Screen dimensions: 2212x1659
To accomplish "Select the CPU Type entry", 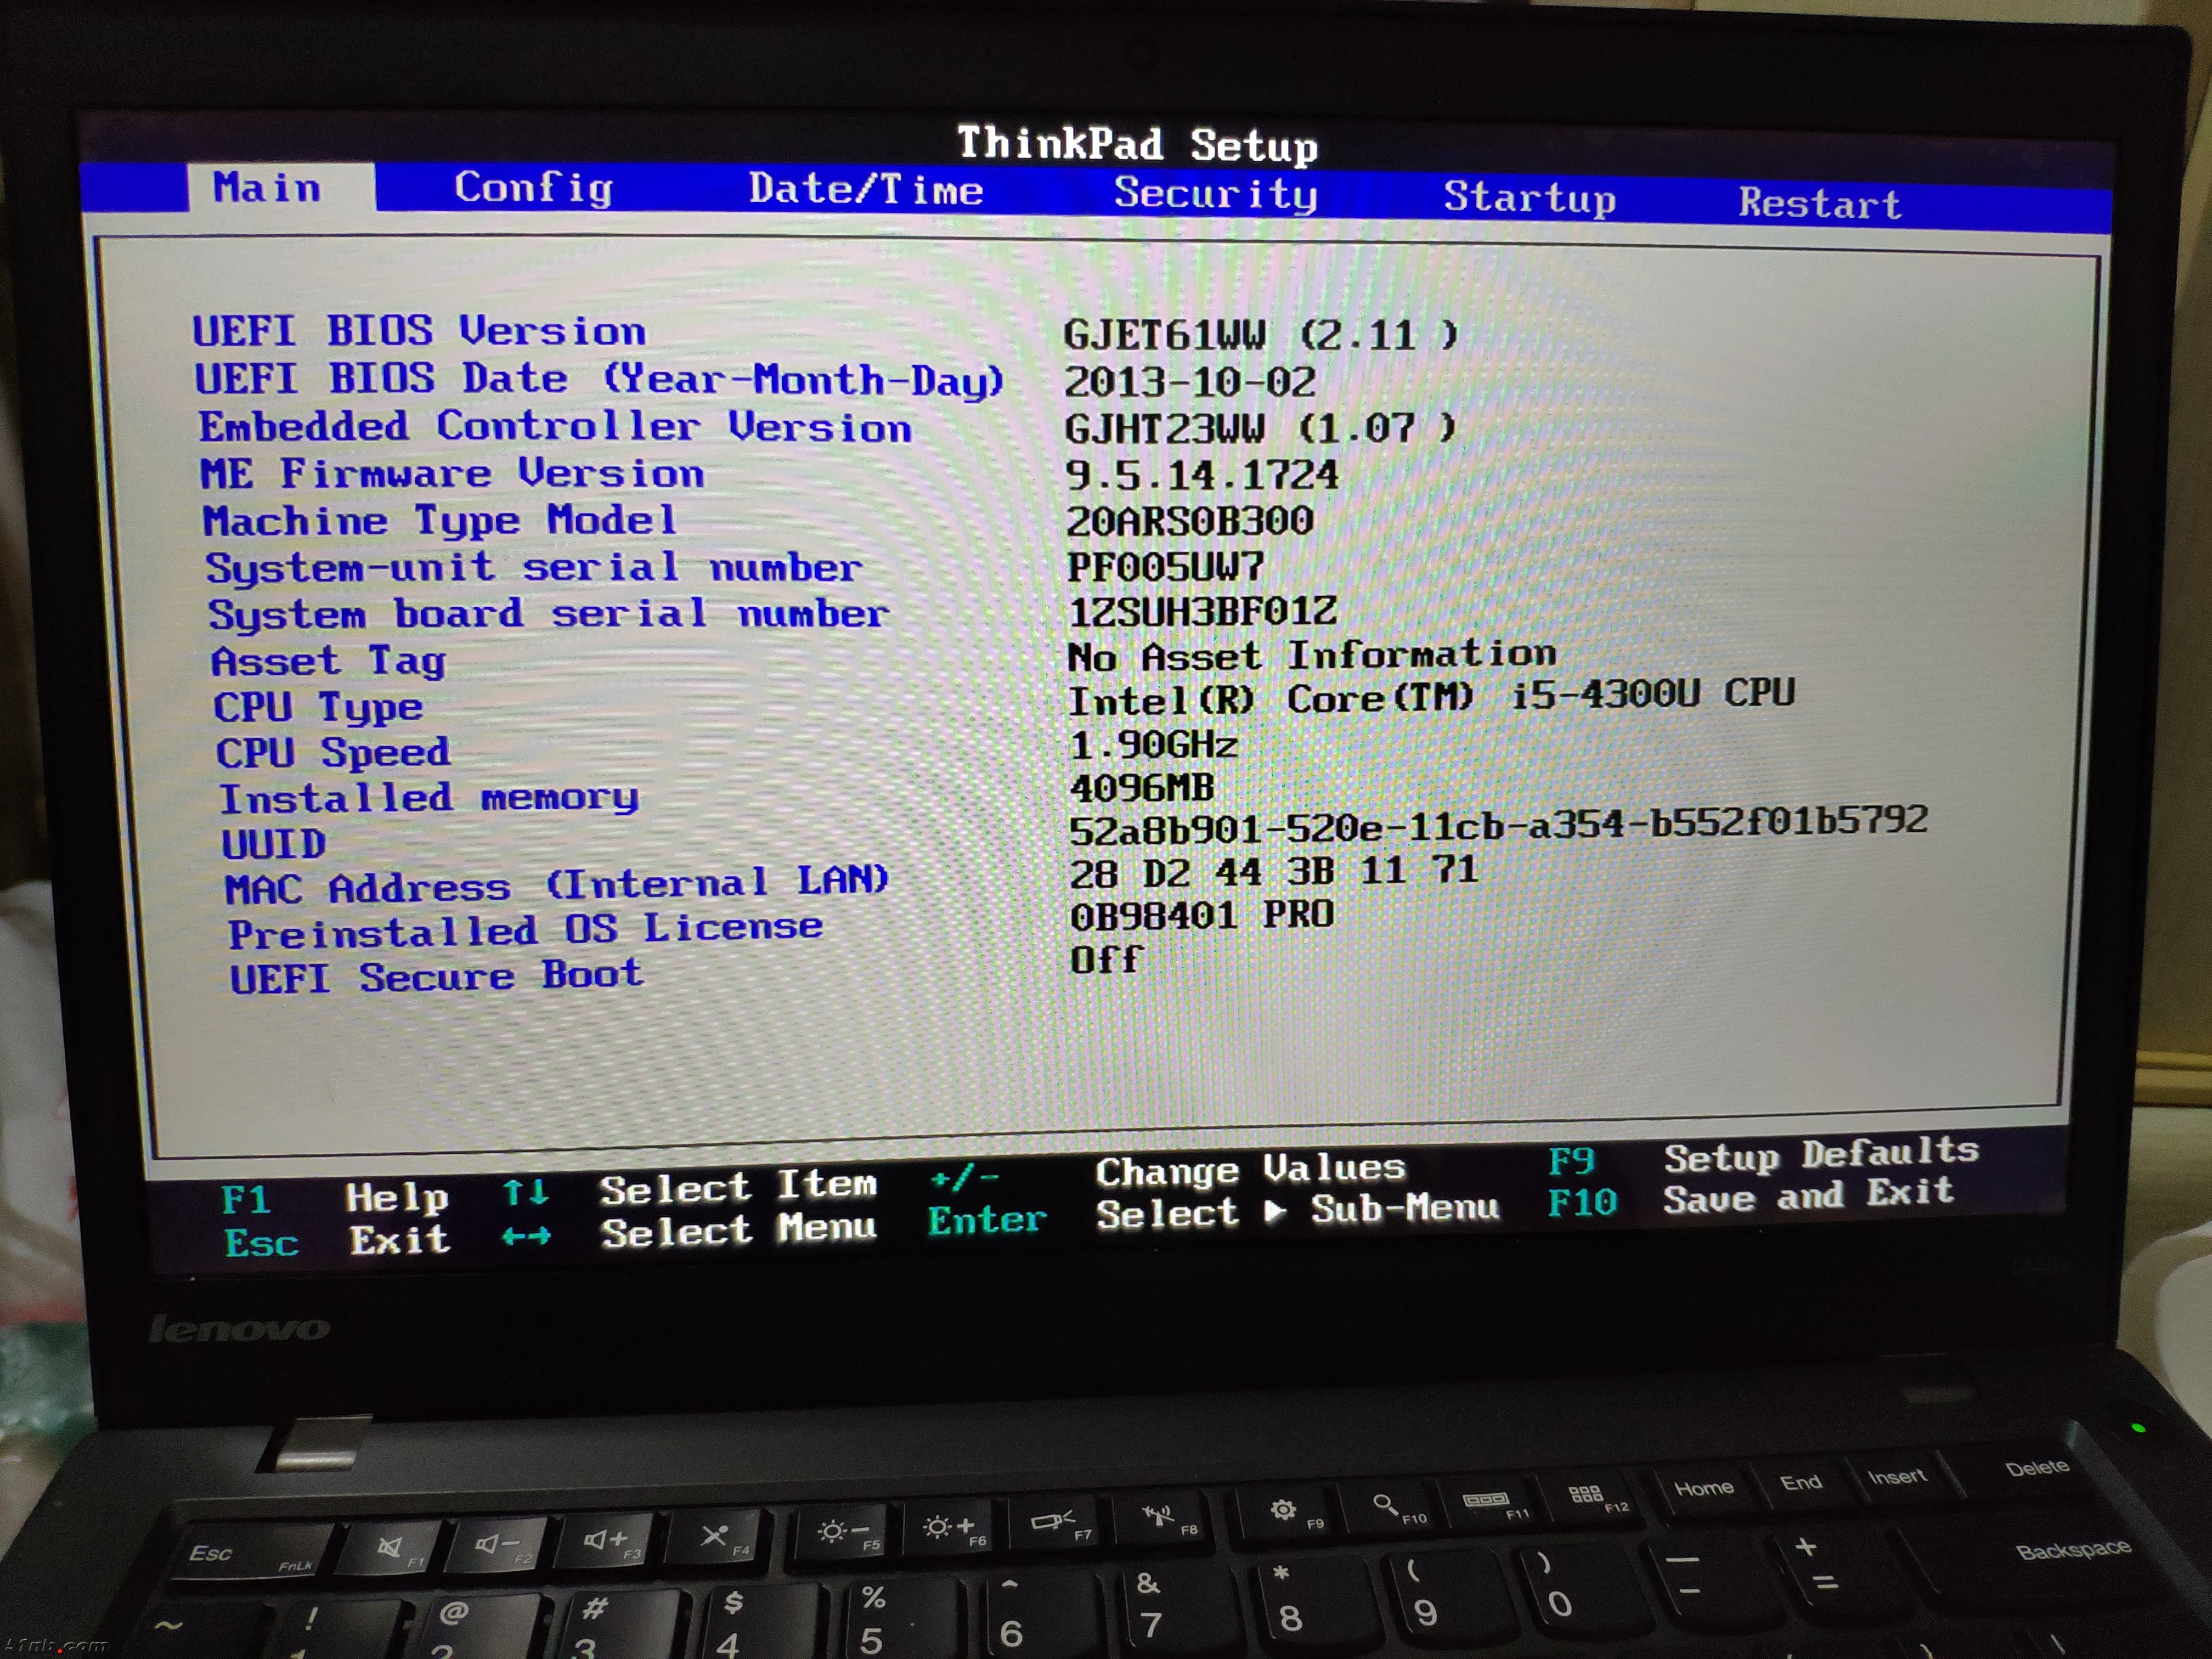I will click(x=318, y=707).
